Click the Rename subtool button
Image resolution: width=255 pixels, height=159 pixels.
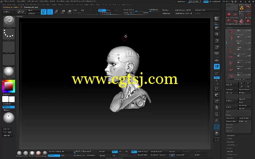pyautogui.click(x=232, y=90)
